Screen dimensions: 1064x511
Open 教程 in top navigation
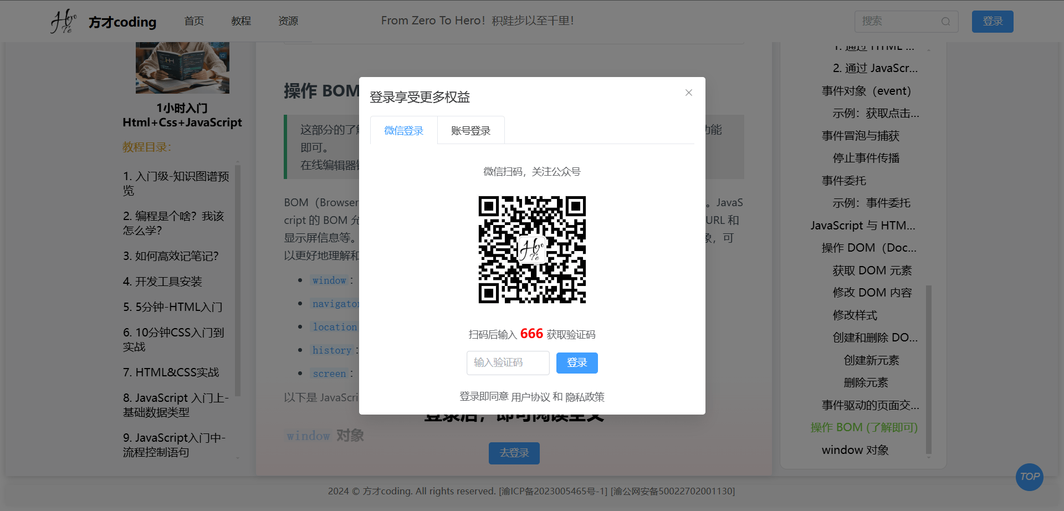click(x=241, y=21)
